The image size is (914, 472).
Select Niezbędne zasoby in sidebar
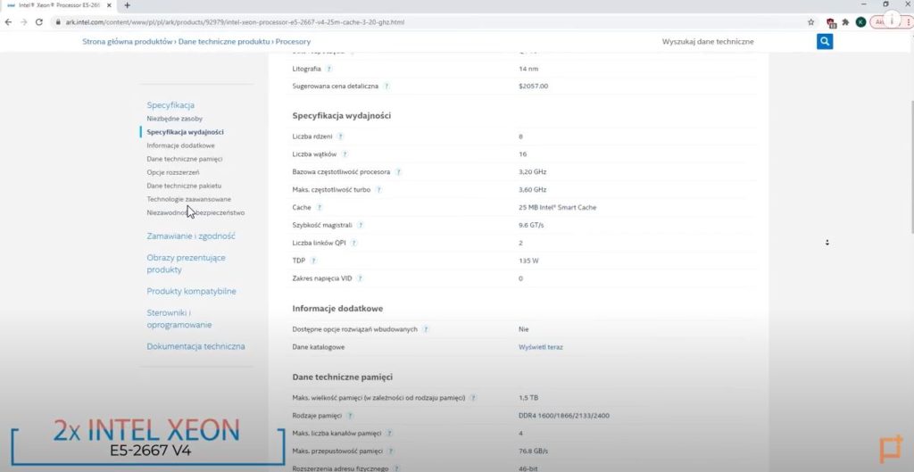(175, 119)
